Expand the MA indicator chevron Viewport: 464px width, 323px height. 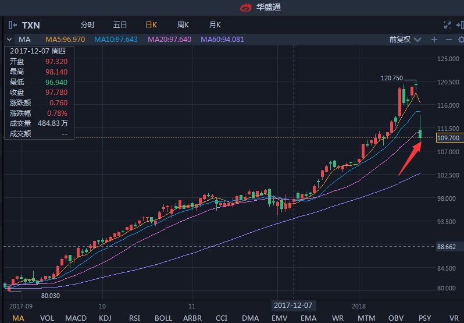[9, 40]
